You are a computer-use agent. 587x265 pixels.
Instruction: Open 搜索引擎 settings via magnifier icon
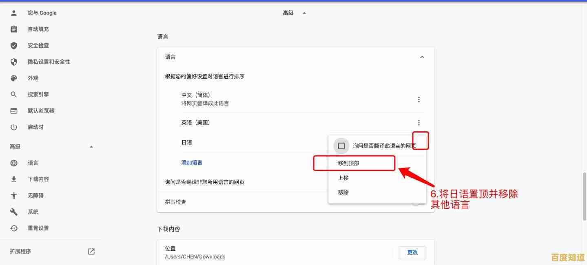pos(13,94)
